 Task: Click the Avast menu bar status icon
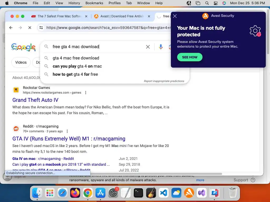pos(189,3)
